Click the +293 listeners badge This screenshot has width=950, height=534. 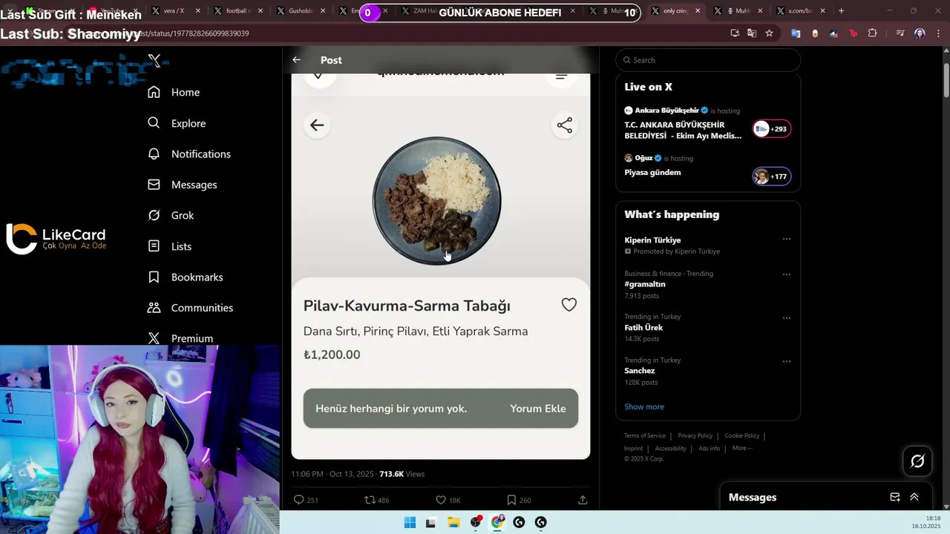772,129
